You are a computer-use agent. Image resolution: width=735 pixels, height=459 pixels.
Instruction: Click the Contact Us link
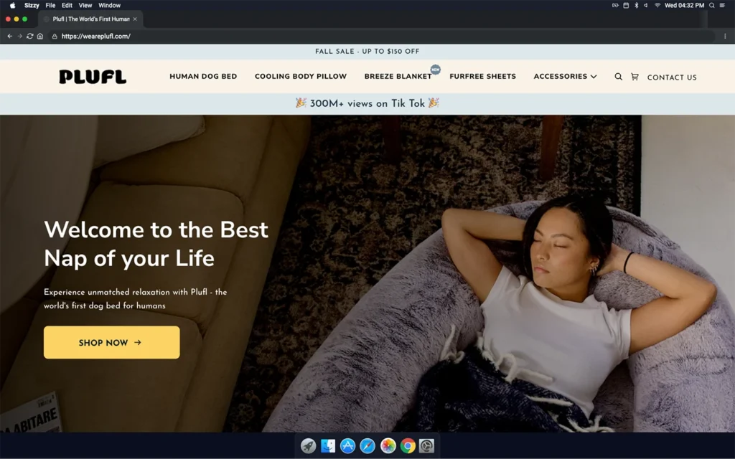[671, 77]
